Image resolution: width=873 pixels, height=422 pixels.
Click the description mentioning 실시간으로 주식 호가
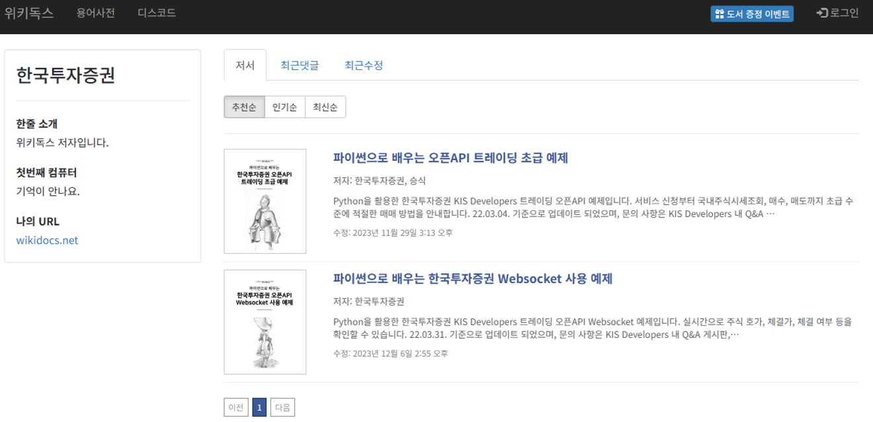point(594,328)
